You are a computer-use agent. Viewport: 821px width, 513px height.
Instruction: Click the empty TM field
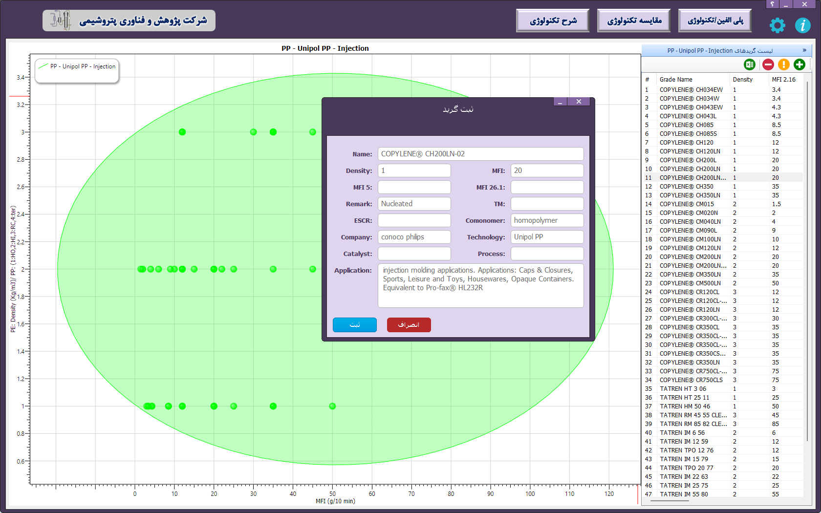547,204
